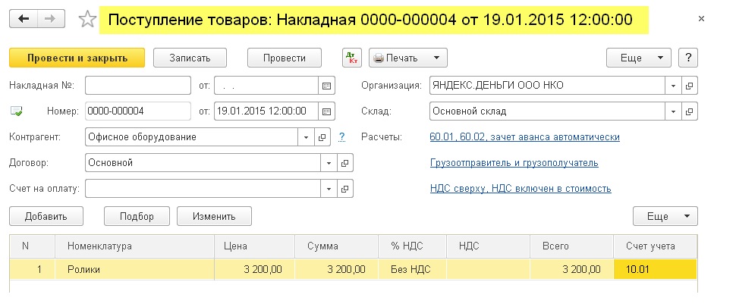Add document to favorites with star icon
This screenshot has height=304, width=736.
86,19
